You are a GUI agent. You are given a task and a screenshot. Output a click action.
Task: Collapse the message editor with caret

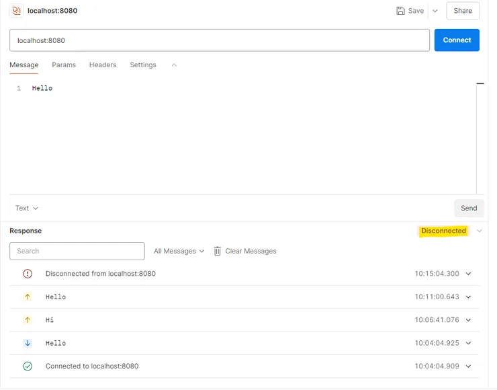(174, 65)
